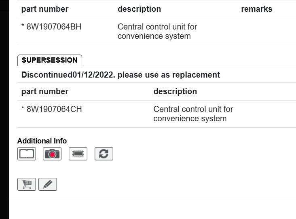Click the refresh arrows supersession icon

(x=104, y=154)
